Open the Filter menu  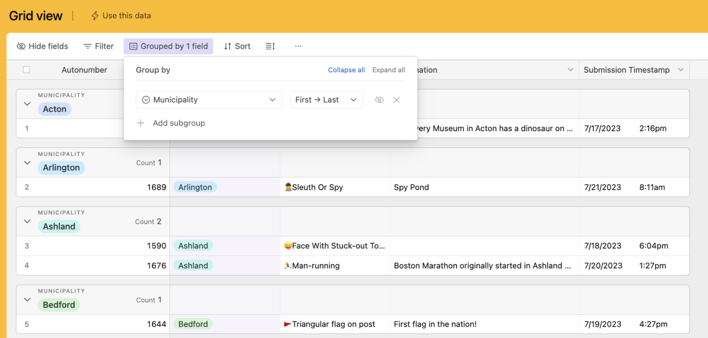tap(98, 46)
